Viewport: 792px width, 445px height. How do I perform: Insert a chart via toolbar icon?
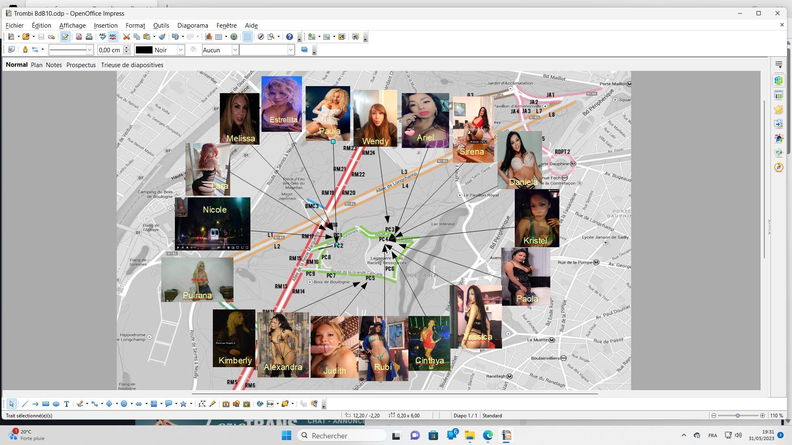pyautogui.click(x=209, y=37)
